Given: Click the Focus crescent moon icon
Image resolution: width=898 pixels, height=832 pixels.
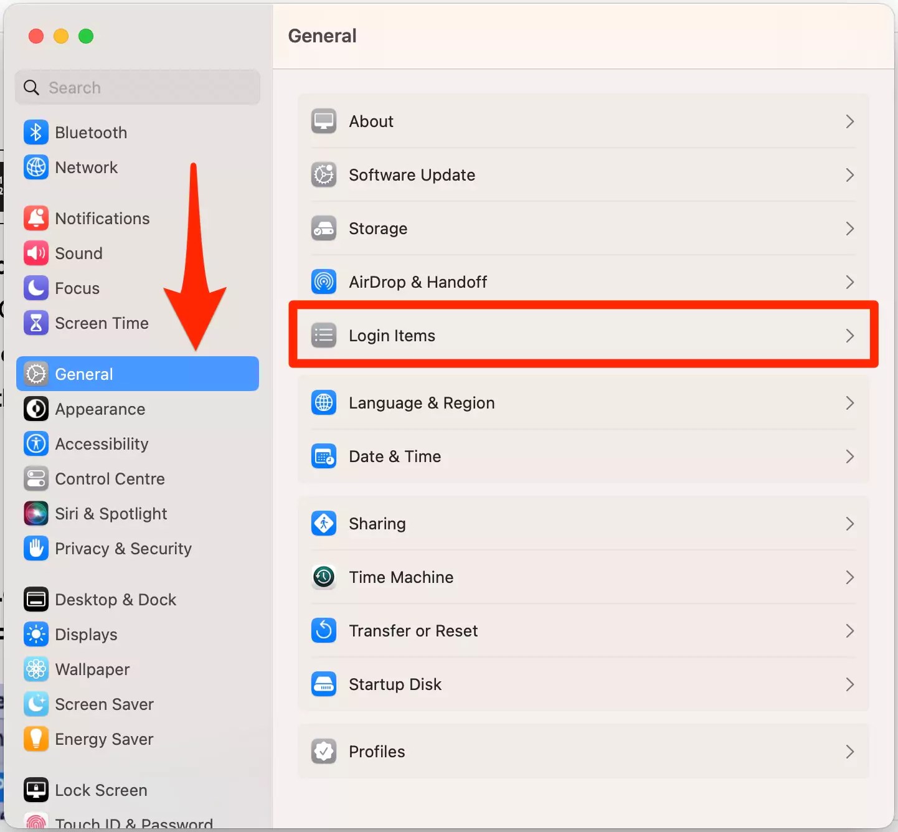Looking at the screenshot, I should [35, 288].
